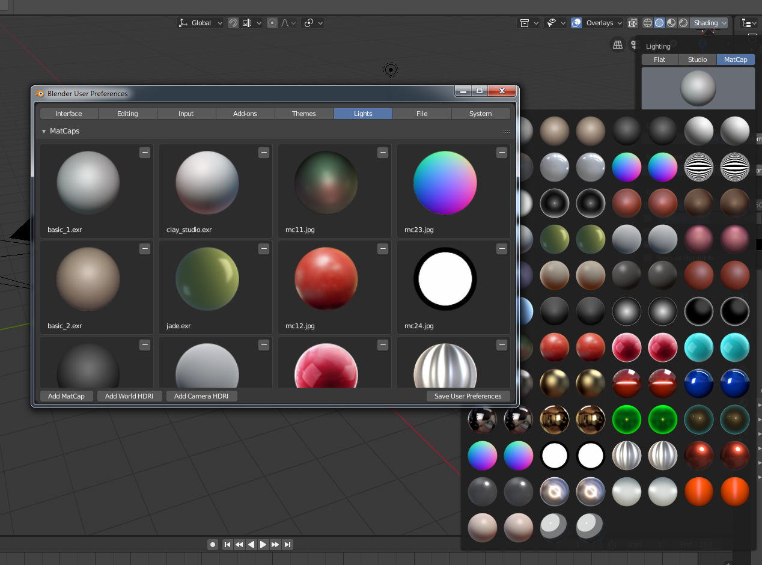Select the wireframe viewport shading icon
The image size is (762, 565).
pos(647,23)
